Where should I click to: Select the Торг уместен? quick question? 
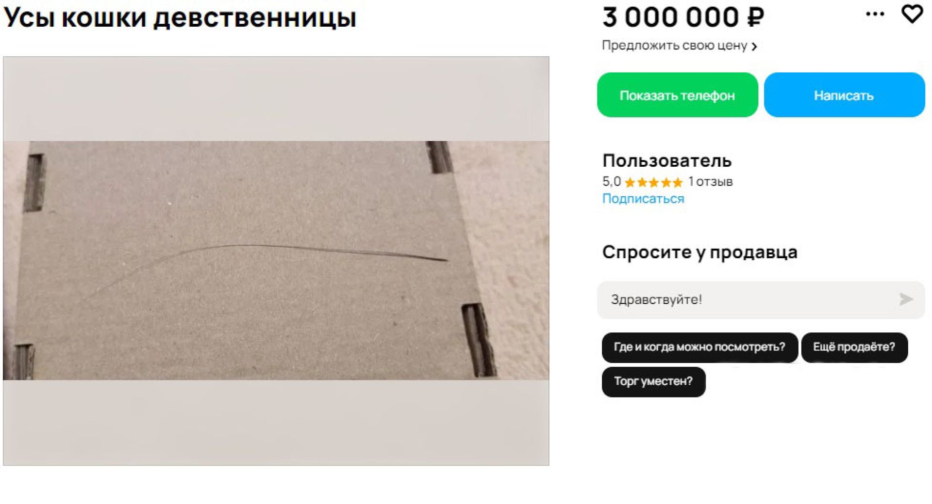tap(653, 381)
